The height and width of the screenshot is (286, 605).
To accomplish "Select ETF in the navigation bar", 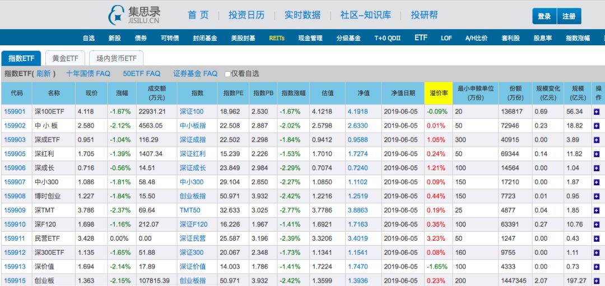I will tap(421, 37).
